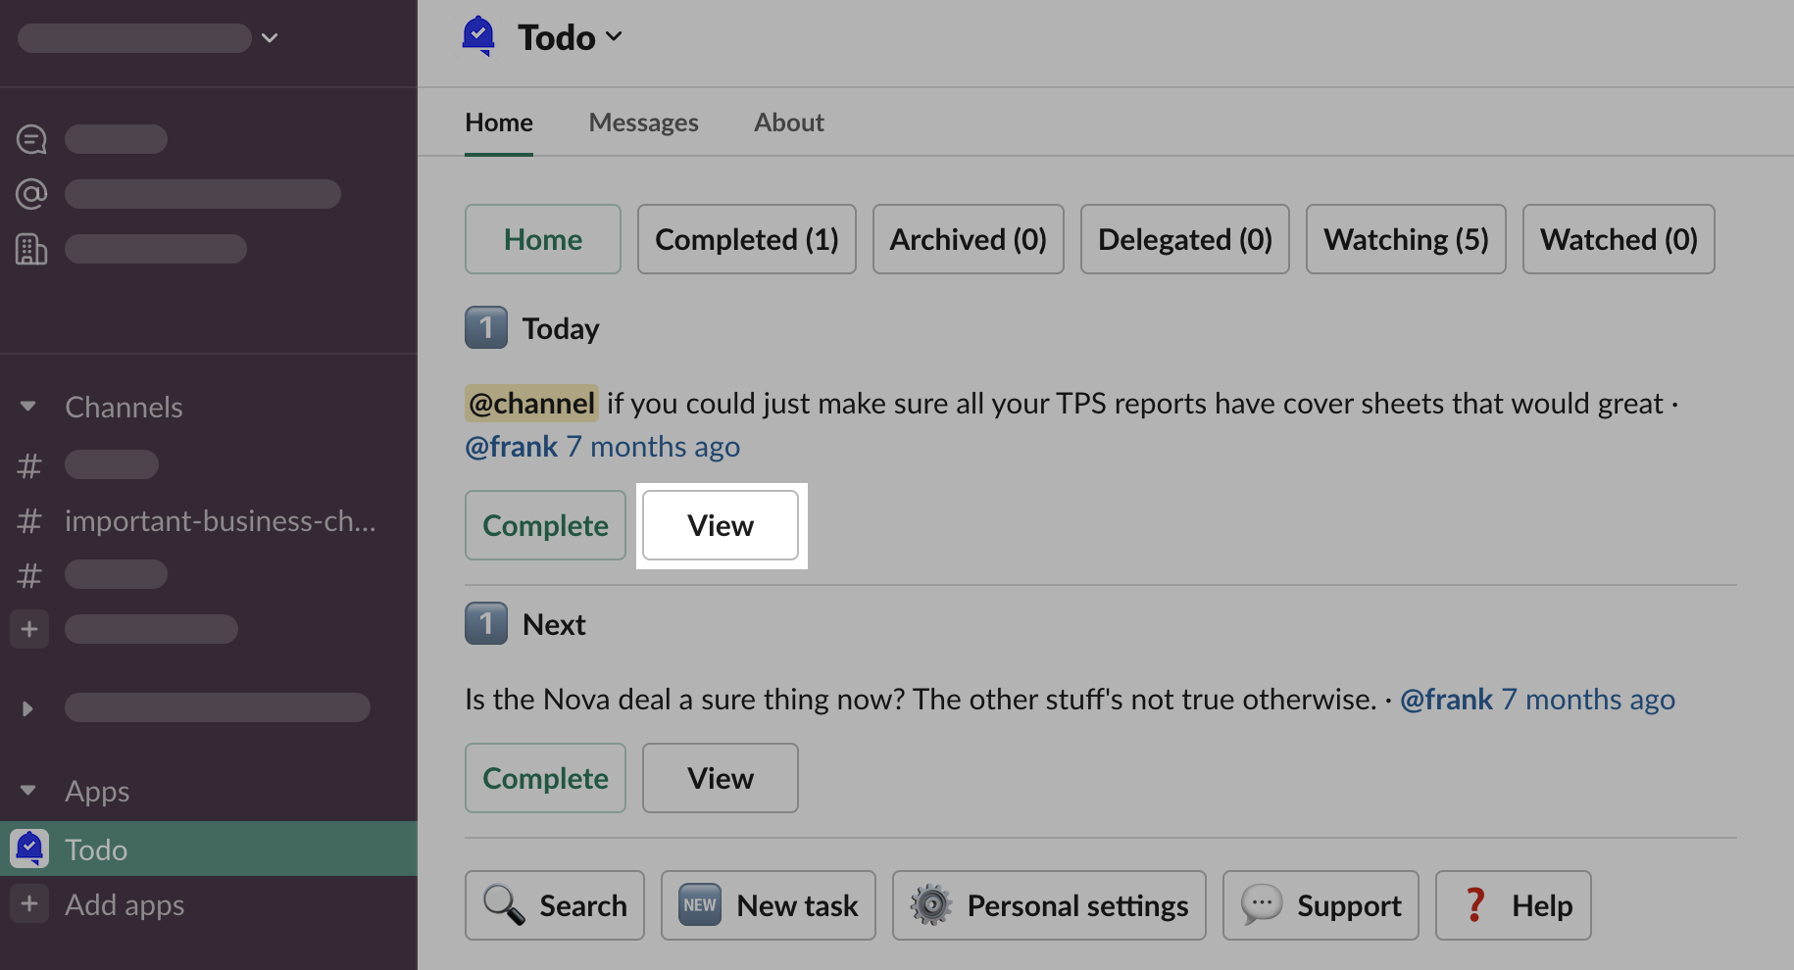Viewport: 1794px width, 970px height.
Task: Mark the TPS reports task Complete
Action: [545, 525]
